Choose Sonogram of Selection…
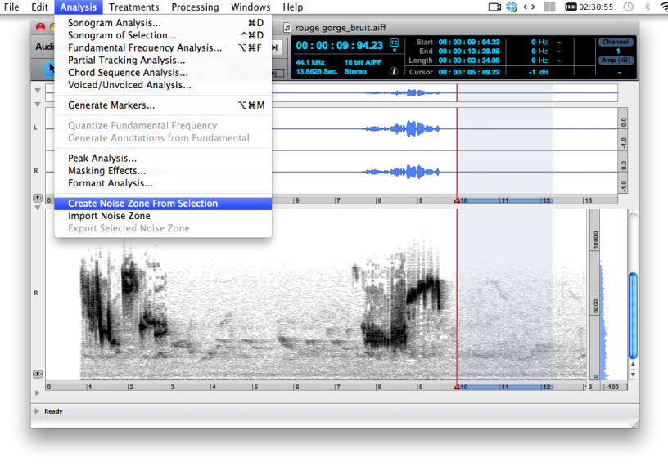 (163, 35)
